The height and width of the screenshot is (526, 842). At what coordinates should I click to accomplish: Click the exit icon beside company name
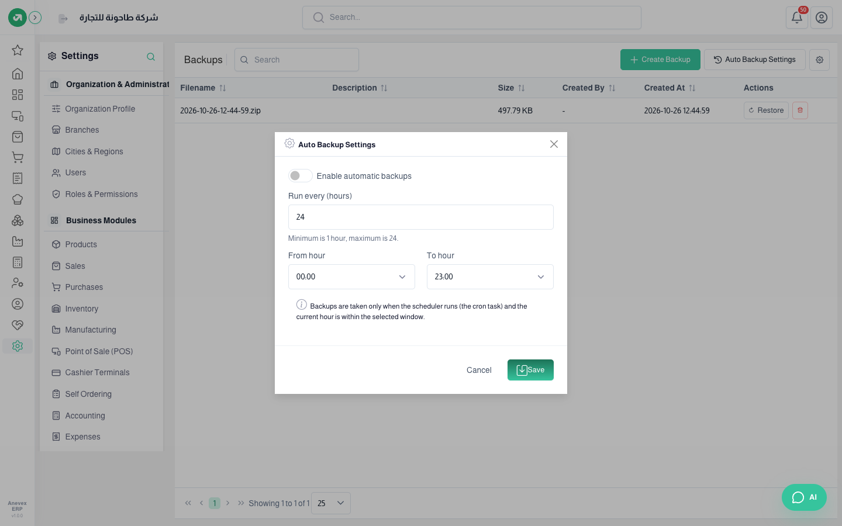63,19
